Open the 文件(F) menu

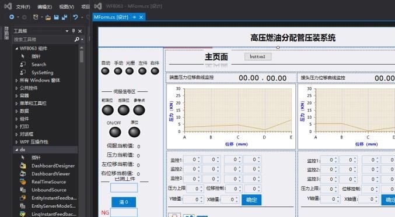pyautogui.click(x=23, y=7)
